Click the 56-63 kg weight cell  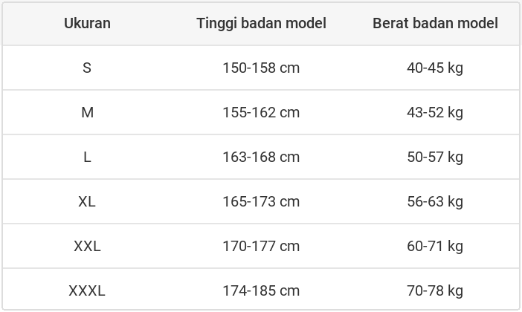click(x=435, y=201)
